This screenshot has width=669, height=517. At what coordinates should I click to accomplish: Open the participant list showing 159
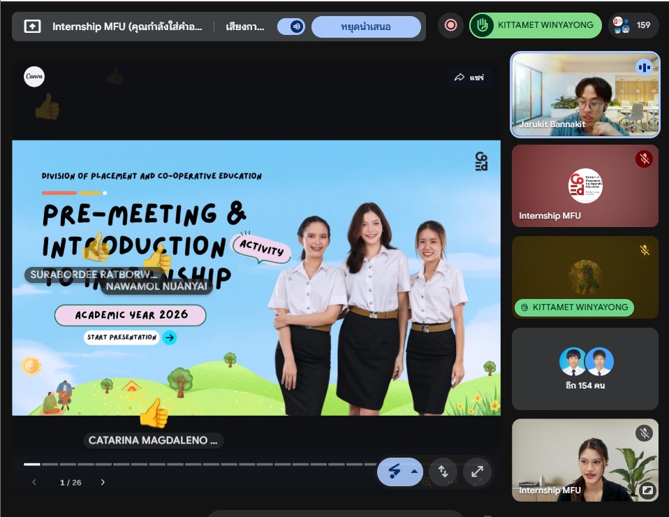tap(633, 24)
